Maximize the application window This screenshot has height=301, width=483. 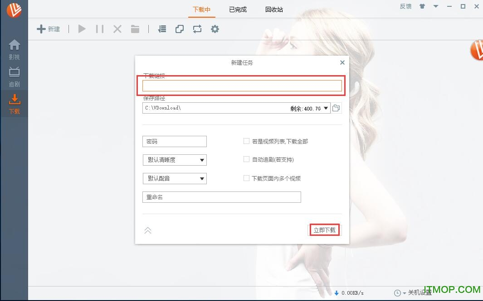[463, 6]
